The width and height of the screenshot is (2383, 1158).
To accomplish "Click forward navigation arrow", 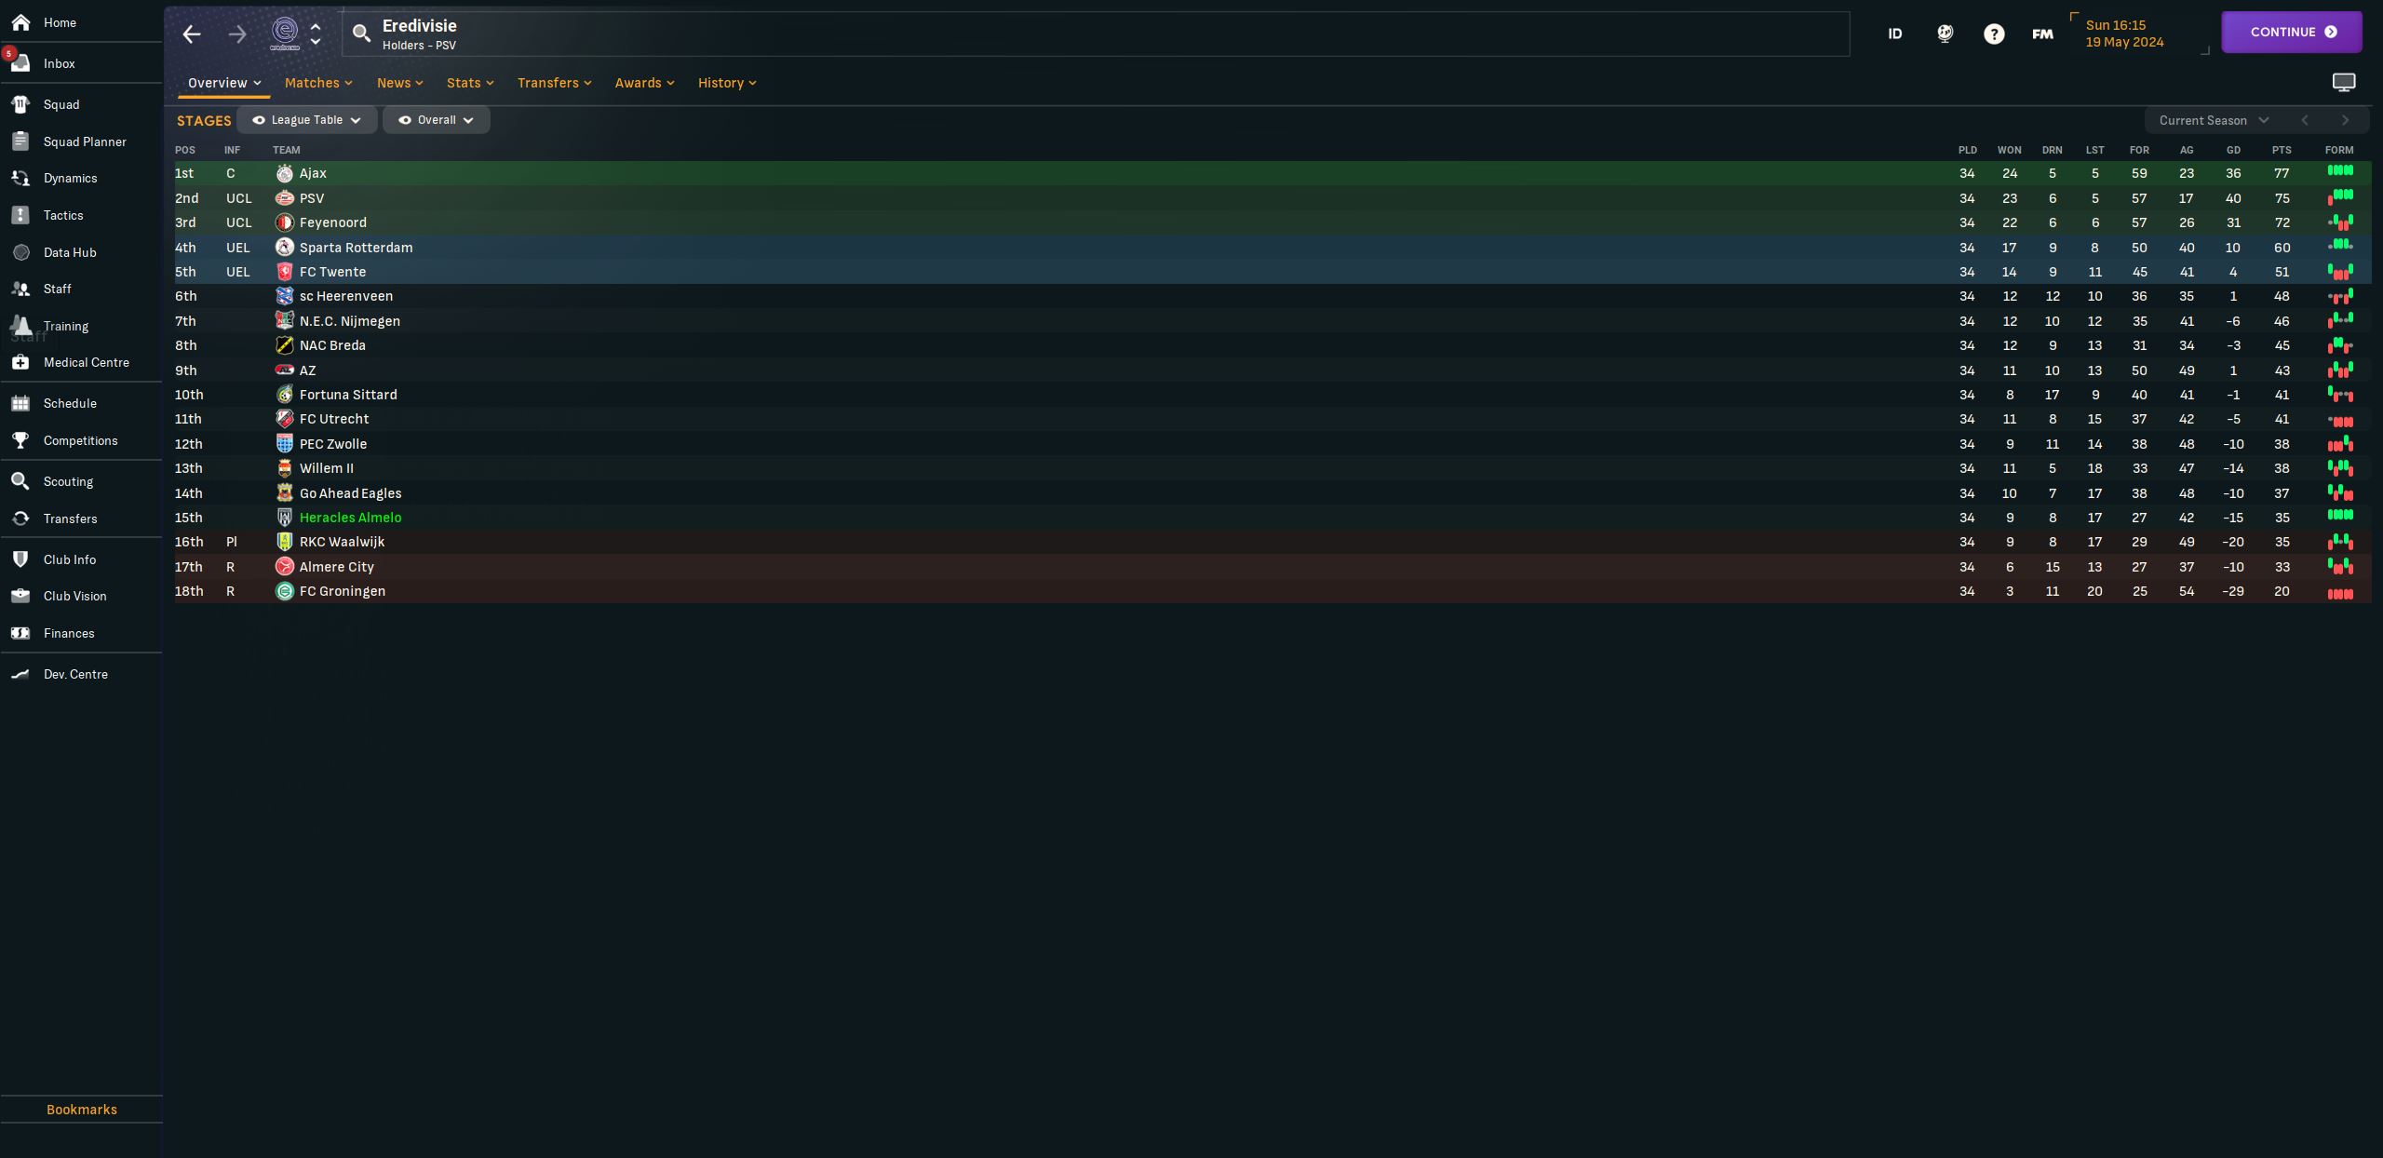I will click(234, 34).
